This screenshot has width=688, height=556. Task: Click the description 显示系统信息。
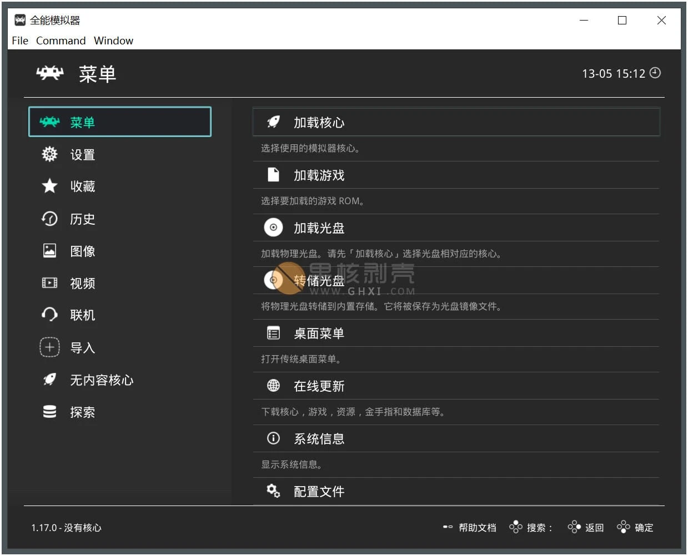tap(293, 464)
